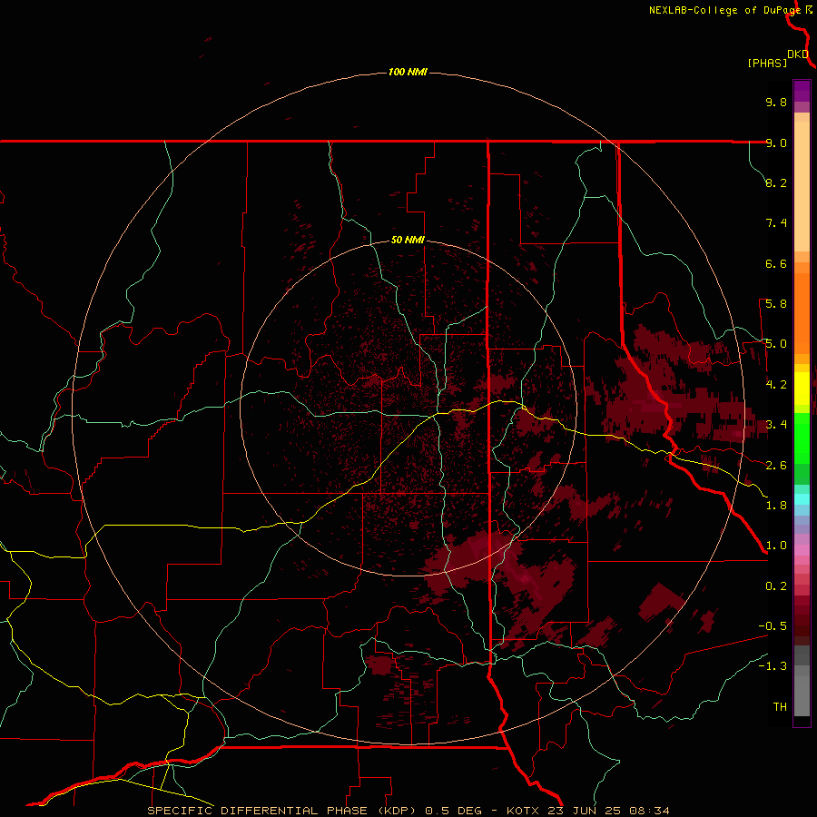The image size is (817, 817).
Task: Click the 4.2 scale label
Action: [x=776, y=385]
